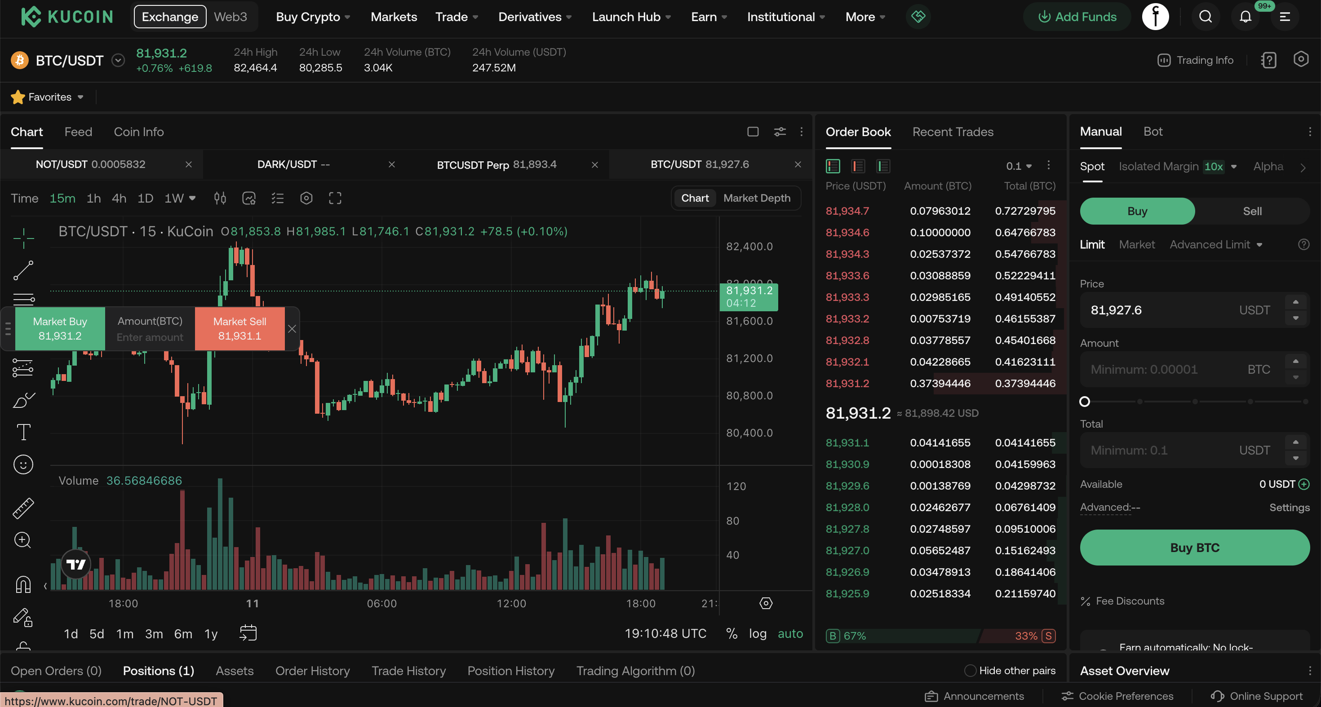The image size is (1321, 707).
Task: Click the diamond rewards icon
Action: pos(918,17)
